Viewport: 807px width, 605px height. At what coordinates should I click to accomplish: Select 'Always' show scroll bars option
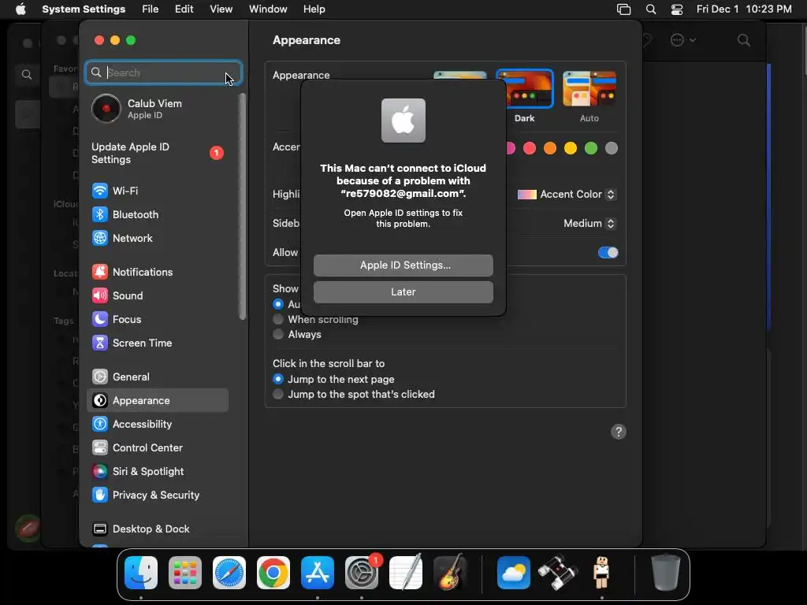pos(278,334)
